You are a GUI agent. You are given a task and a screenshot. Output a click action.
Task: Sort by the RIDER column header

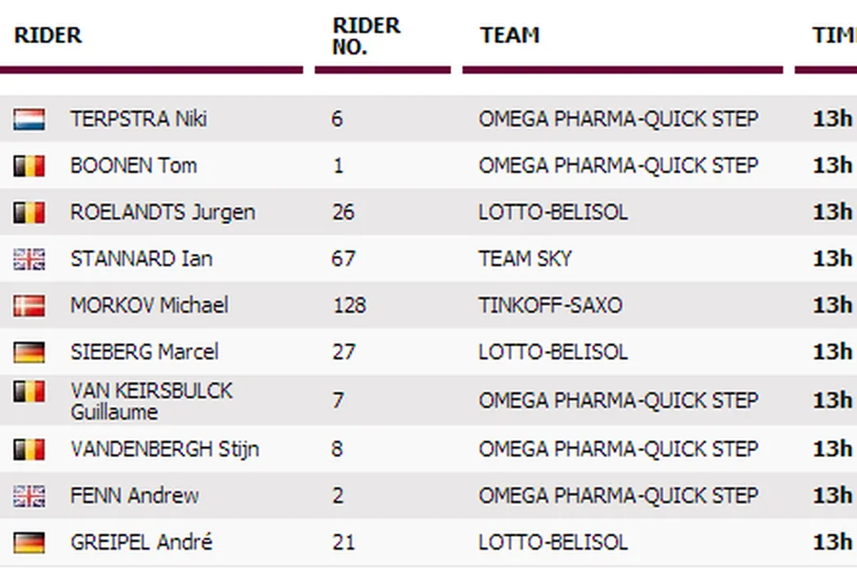(48, 36)
